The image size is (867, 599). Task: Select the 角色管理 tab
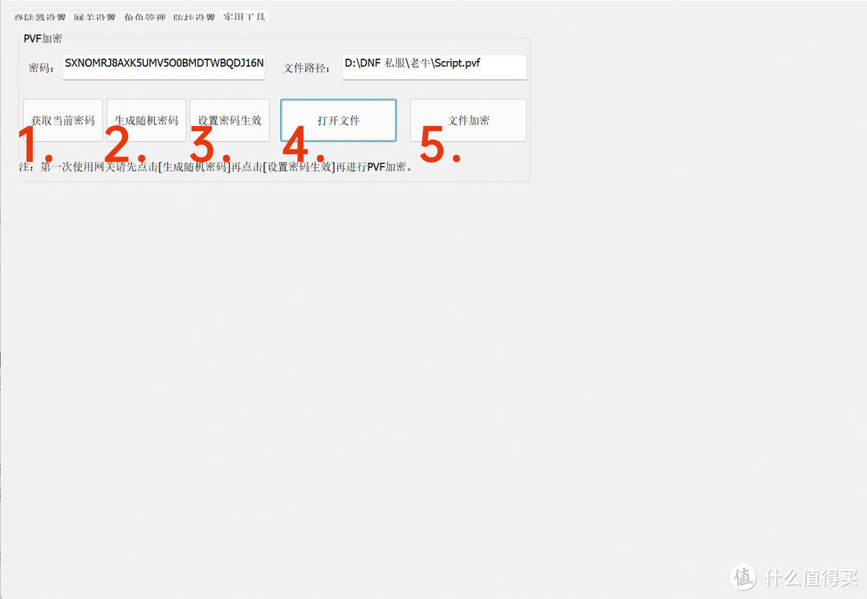[x=144, y=17]
